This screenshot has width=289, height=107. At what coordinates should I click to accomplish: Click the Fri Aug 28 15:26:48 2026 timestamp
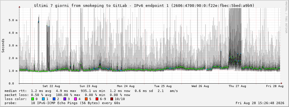[260, 103]
